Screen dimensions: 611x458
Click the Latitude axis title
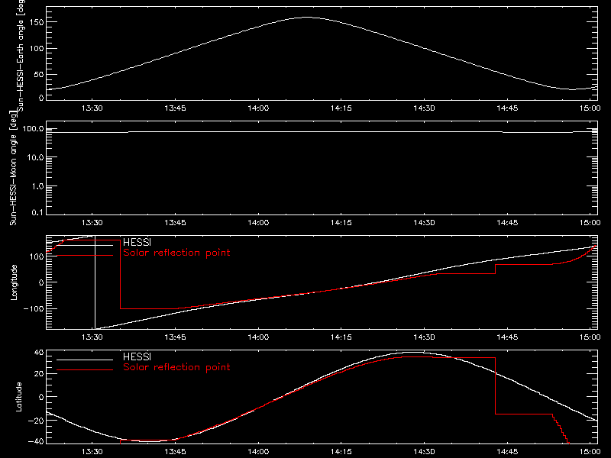[18, 397]
